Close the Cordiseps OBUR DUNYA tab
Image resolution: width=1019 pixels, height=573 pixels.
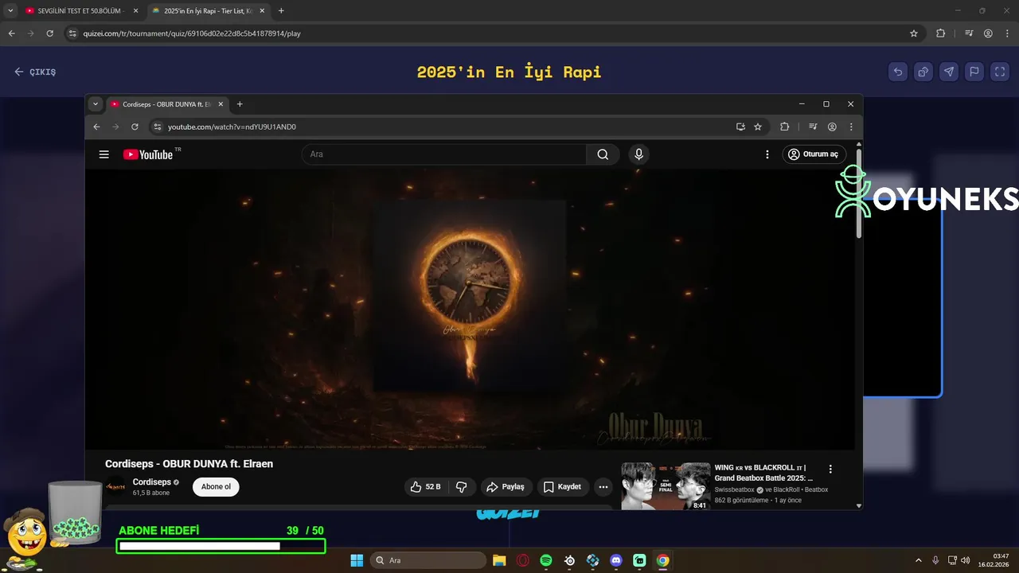[x=221, y=104]
